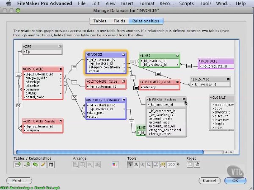Open the Resize height arrange tool

point(97,165)
